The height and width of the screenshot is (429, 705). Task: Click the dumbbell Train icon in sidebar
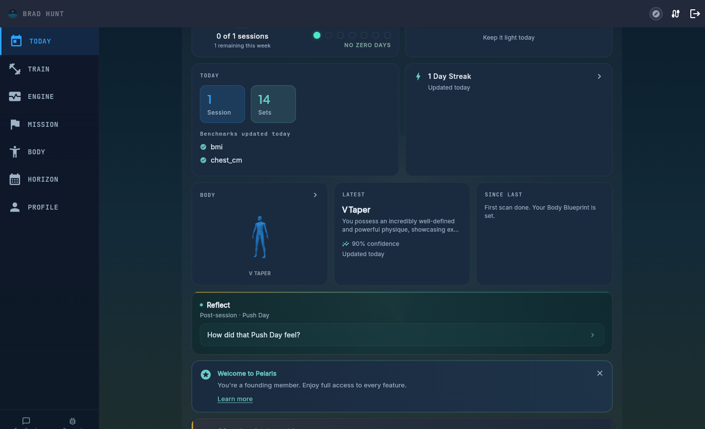pos(15,69)
